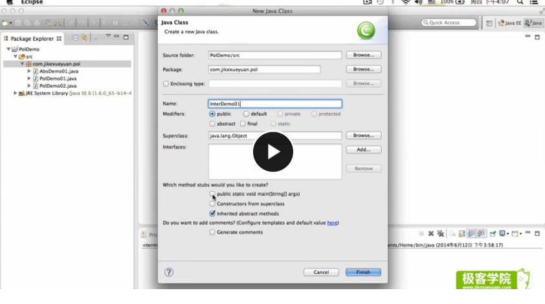Click the Suspend (pause) toolbar icon
The image size is (545, 304).
[115, 23]
